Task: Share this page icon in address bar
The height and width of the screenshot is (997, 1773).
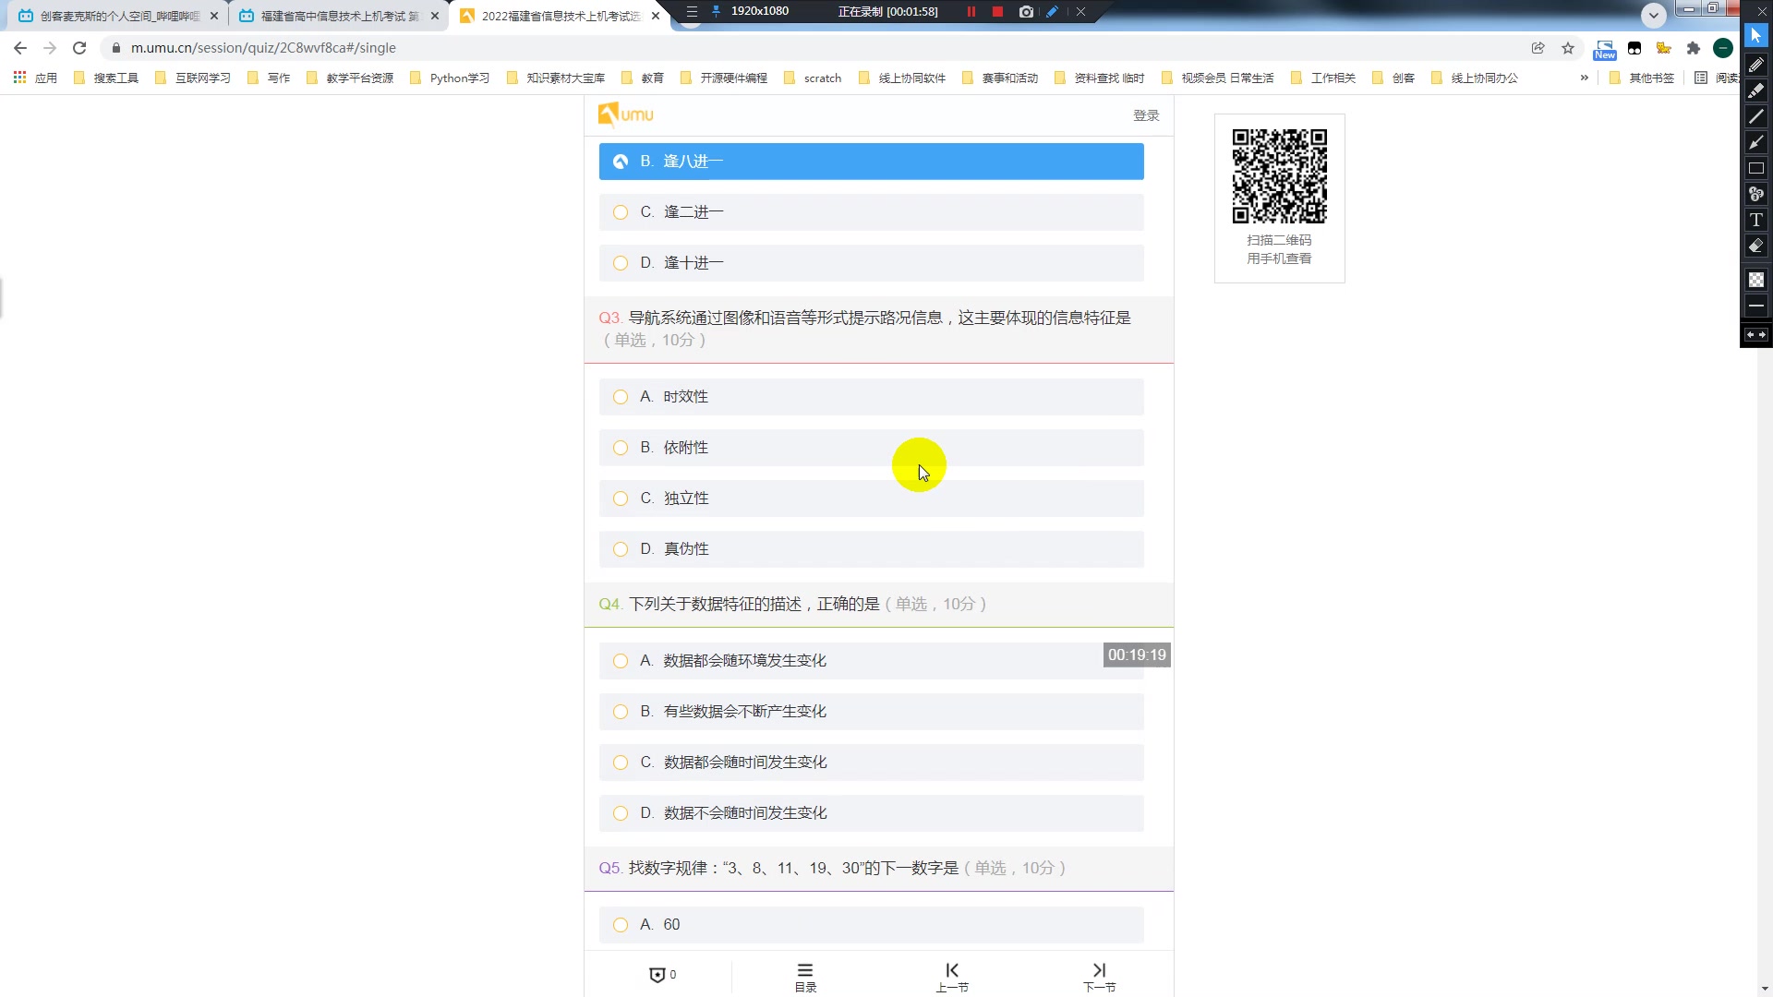Action: (x=1538, y=48)
